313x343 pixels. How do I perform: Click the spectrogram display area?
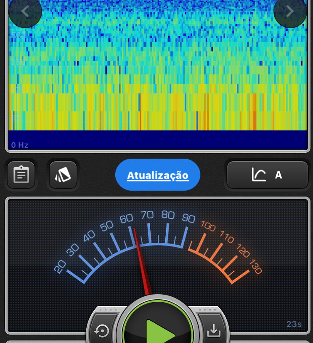pos(158,67)
